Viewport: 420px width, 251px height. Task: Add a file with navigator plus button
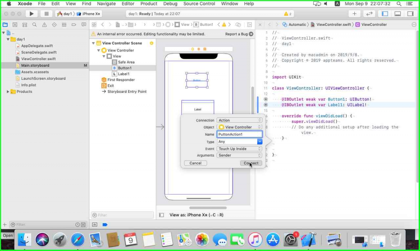point(5,225)
